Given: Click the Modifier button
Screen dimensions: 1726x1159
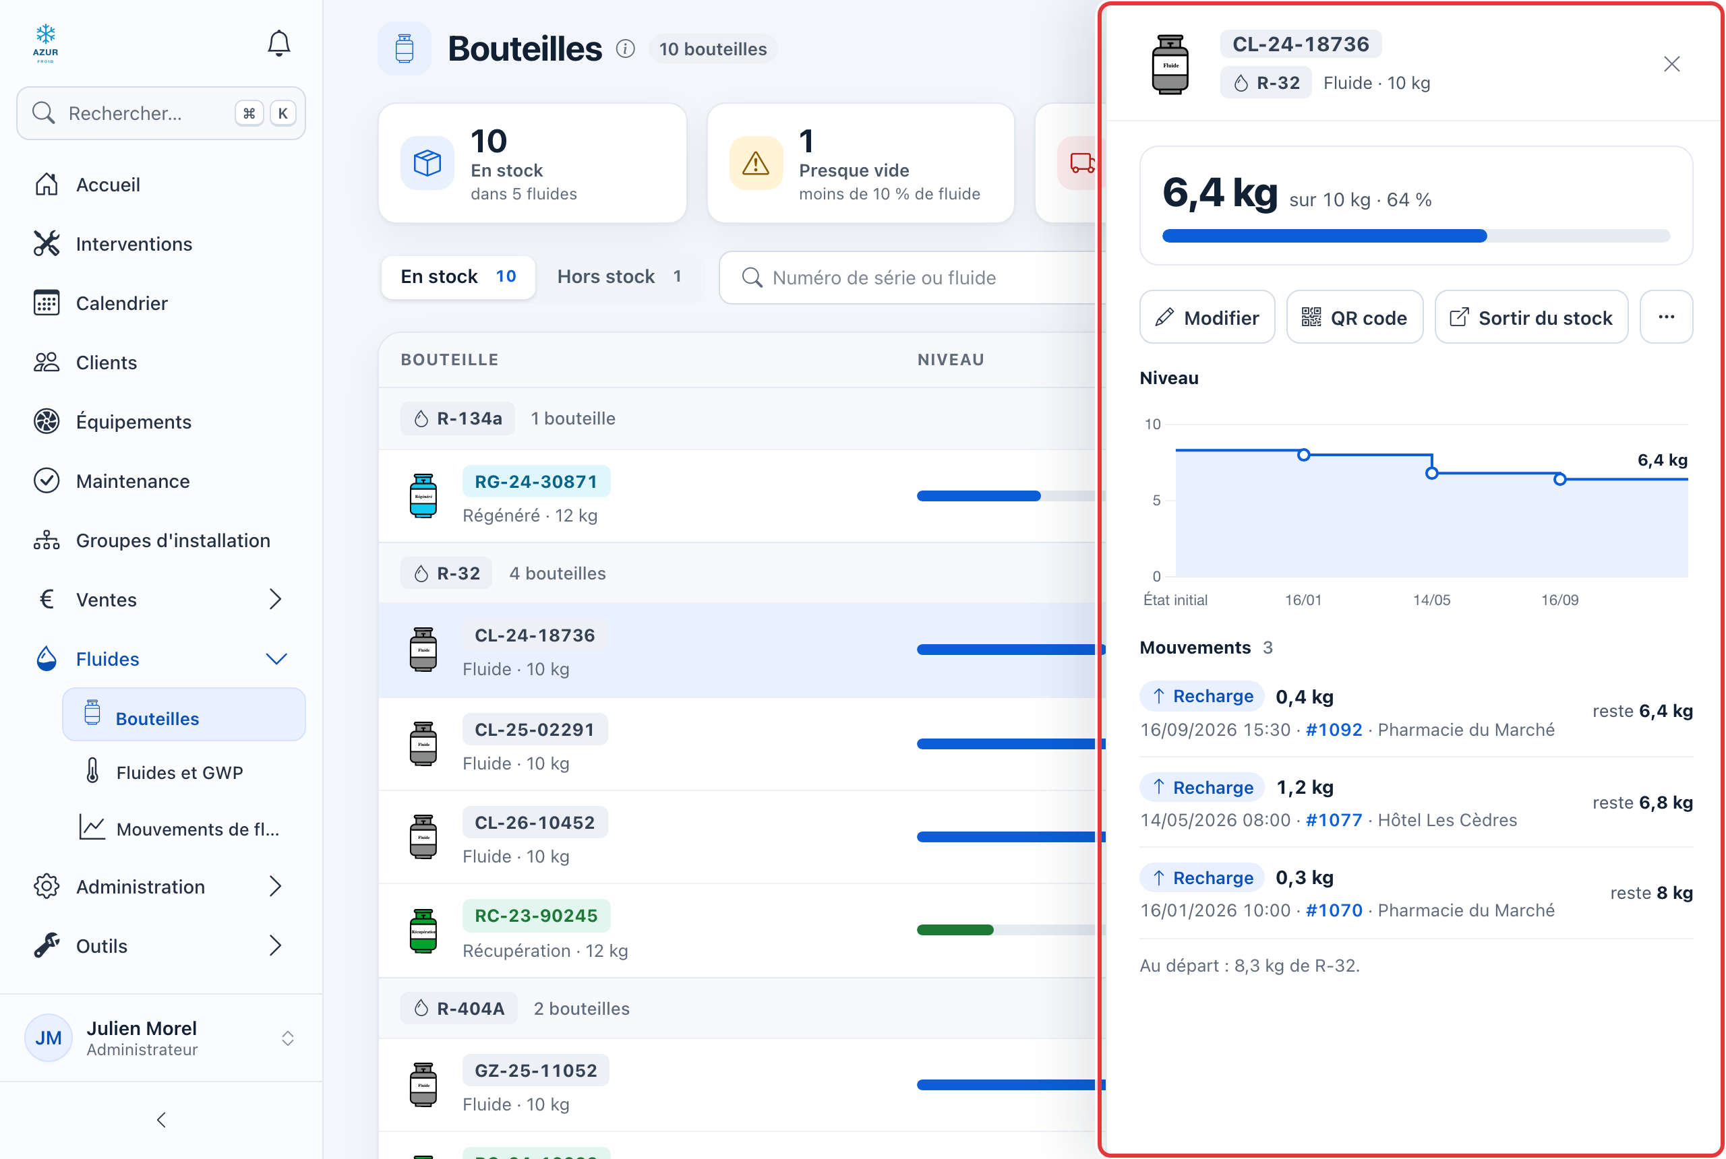Looking at the screenshot, I should (x=1208, y=317).
